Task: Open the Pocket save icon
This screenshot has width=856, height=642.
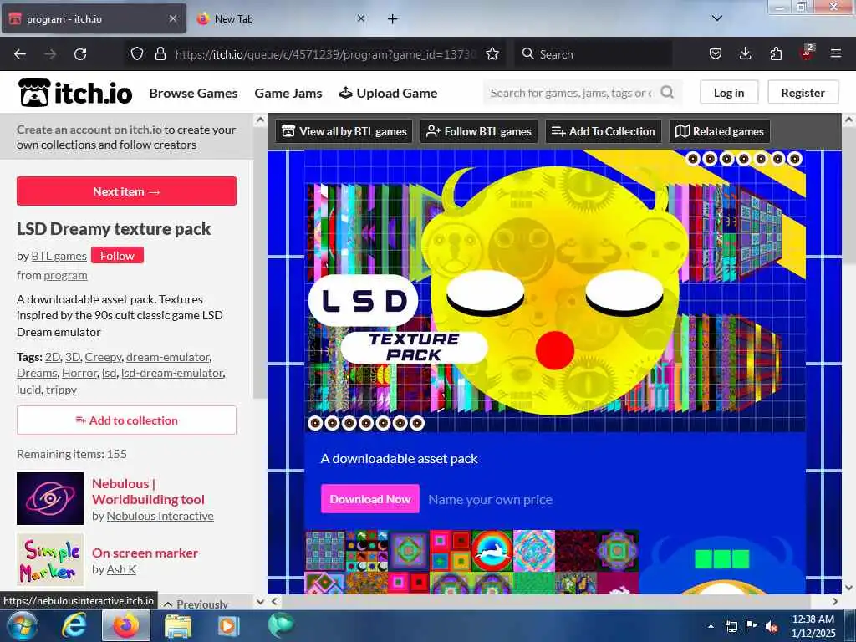Action: 716,53
